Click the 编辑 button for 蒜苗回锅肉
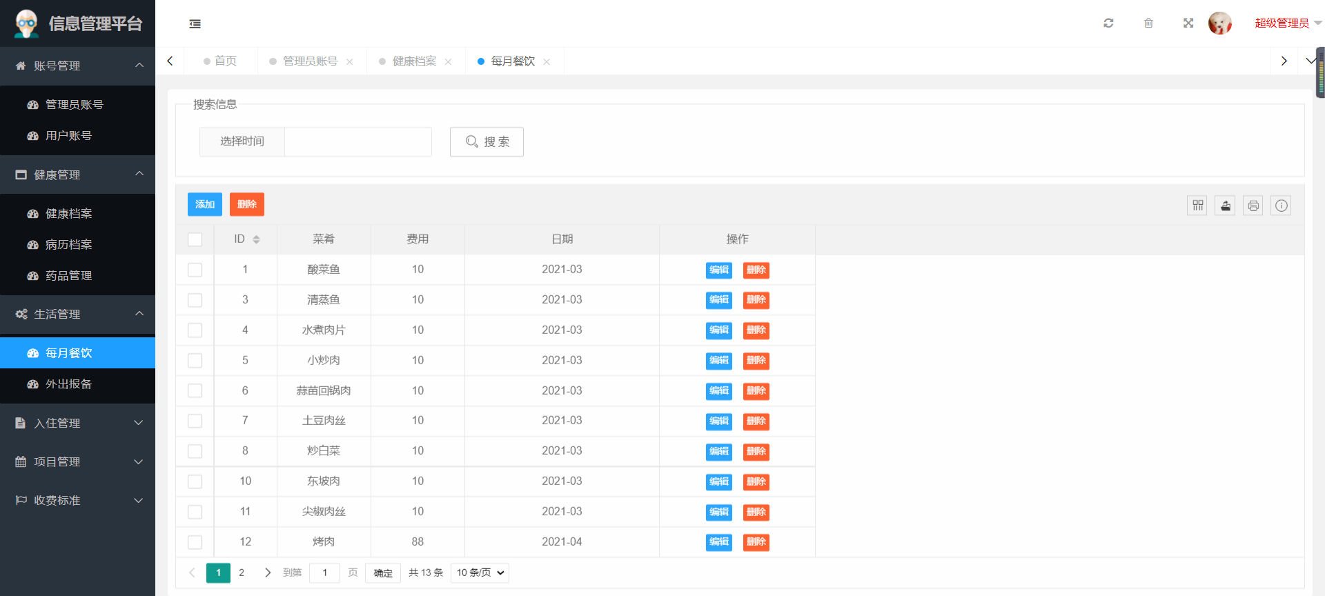 [719, 391]
